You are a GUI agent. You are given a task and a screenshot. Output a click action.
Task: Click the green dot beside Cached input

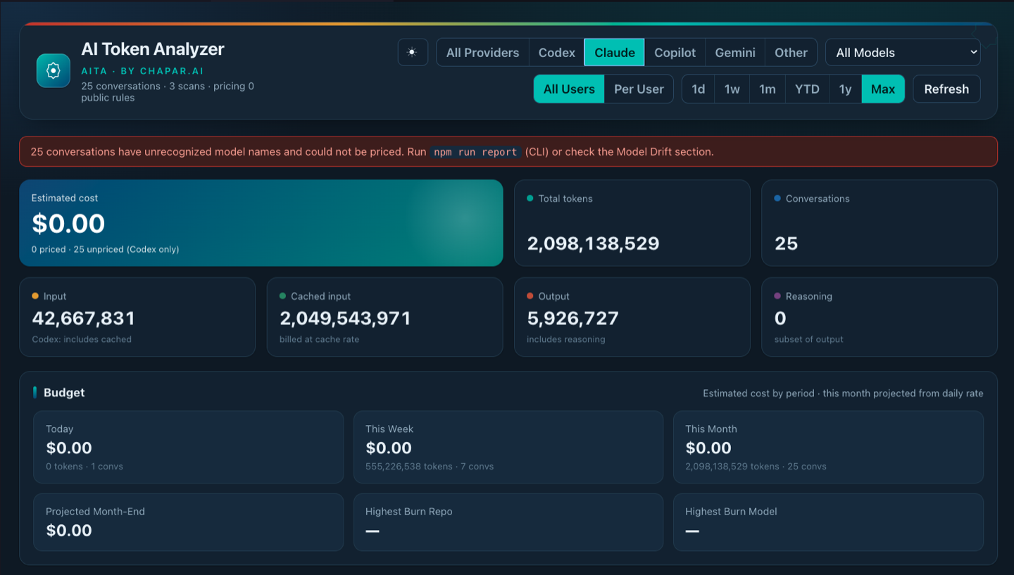tap(283, 296)
